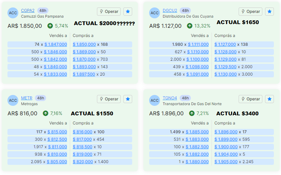Screen dimensions: 281x175
Task: Choose buy price $ 816,000 x 100
Action: pos(82,132)
